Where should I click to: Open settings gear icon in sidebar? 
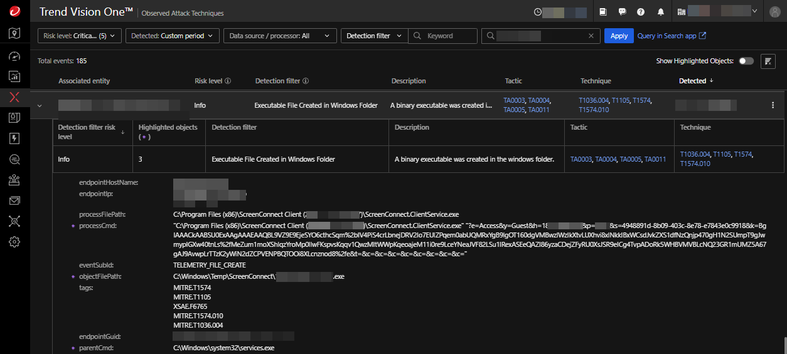point(14,242)
